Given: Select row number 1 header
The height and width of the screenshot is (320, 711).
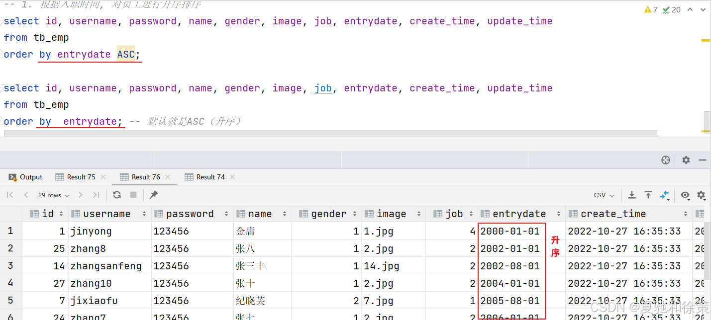Looking at the screenshot, I should [x=11, y=231].
